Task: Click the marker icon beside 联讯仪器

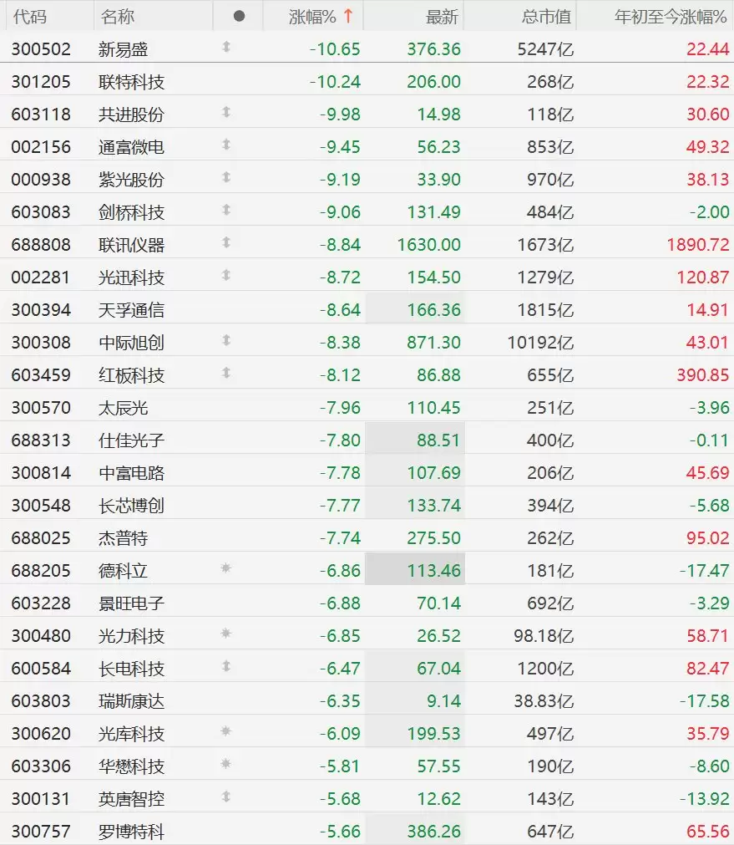Action: click(226, 243)
